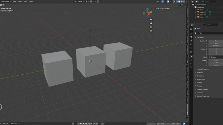
Task: Toggle snapping magnet in the header
Action: pos(91,2)
